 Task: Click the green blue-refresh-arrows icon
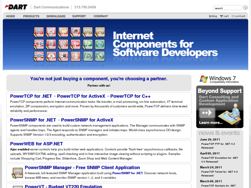(x=100, y=44)
